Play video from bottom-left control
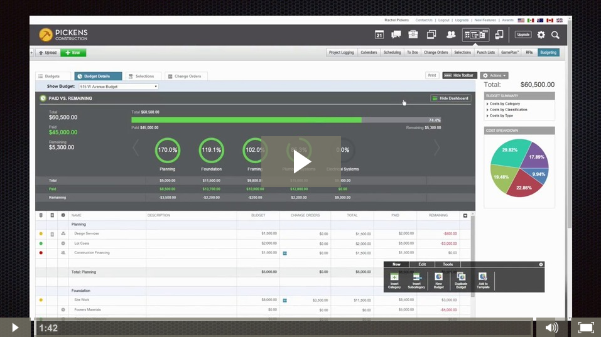 [x=15, y=328]
